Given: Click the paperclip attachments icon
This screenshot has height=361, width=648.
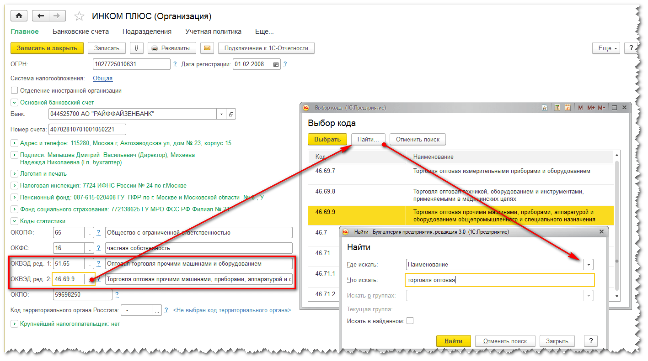Looking at the screenshot, I should coord(136,48).
